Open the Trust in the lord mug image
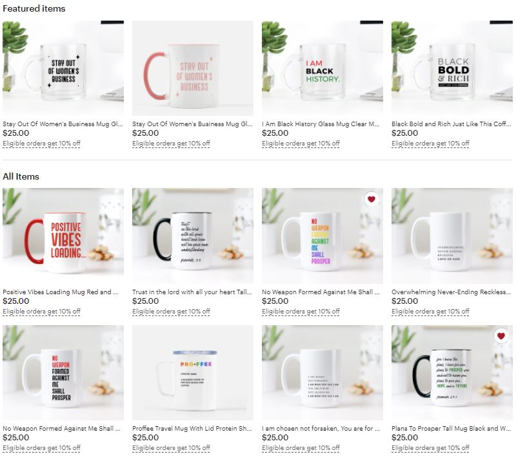 pyautogui.click(x=193, y=236)
